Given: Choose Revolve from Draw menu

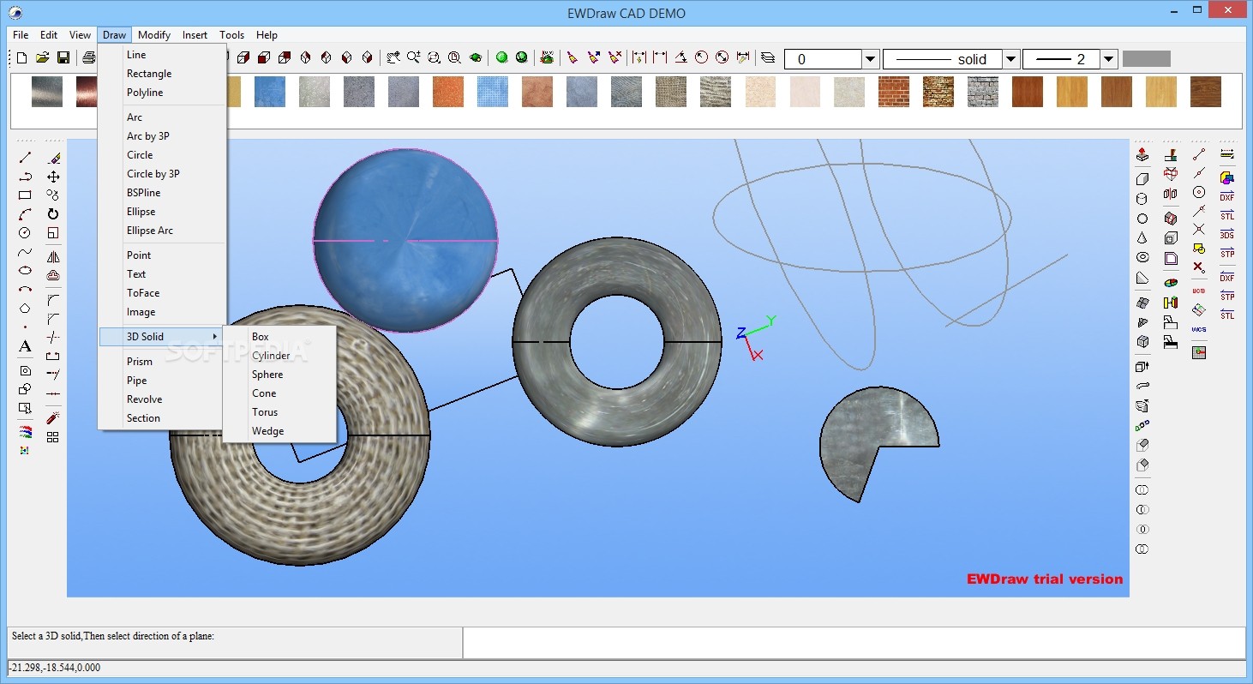Looking at the screenshot, I should tap(144, 399).
